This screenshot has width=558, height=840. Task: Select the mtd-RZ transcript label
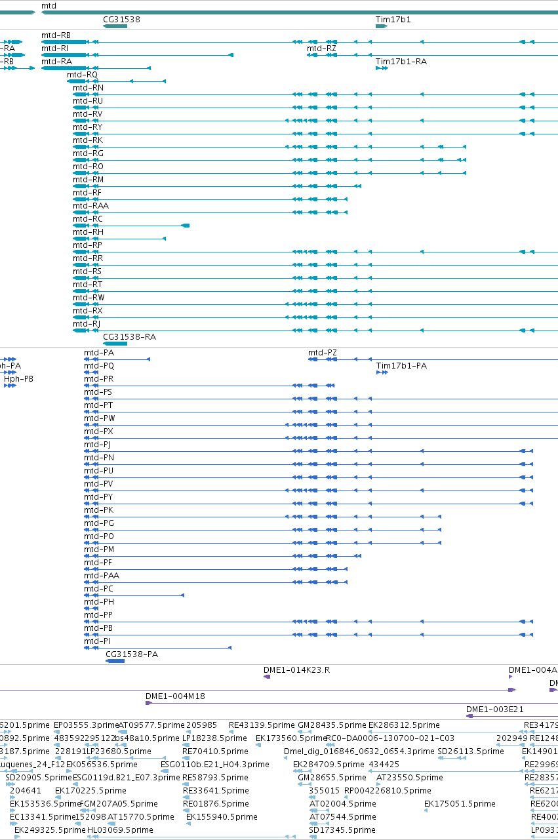point(321,49)
